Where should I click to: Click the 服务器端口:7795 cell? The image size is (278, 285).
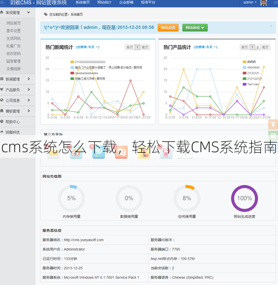coord(212,249)
